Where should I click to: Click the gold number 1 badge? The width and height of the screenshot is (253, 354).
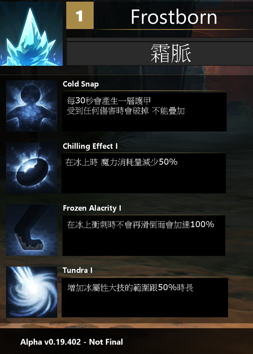tap(80, 15)
